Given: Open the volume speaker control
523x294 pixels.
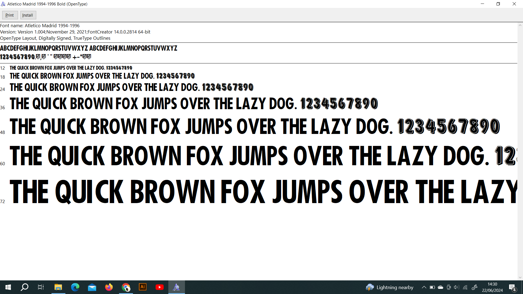Looking at the screenshot, I should pos(457,287).
